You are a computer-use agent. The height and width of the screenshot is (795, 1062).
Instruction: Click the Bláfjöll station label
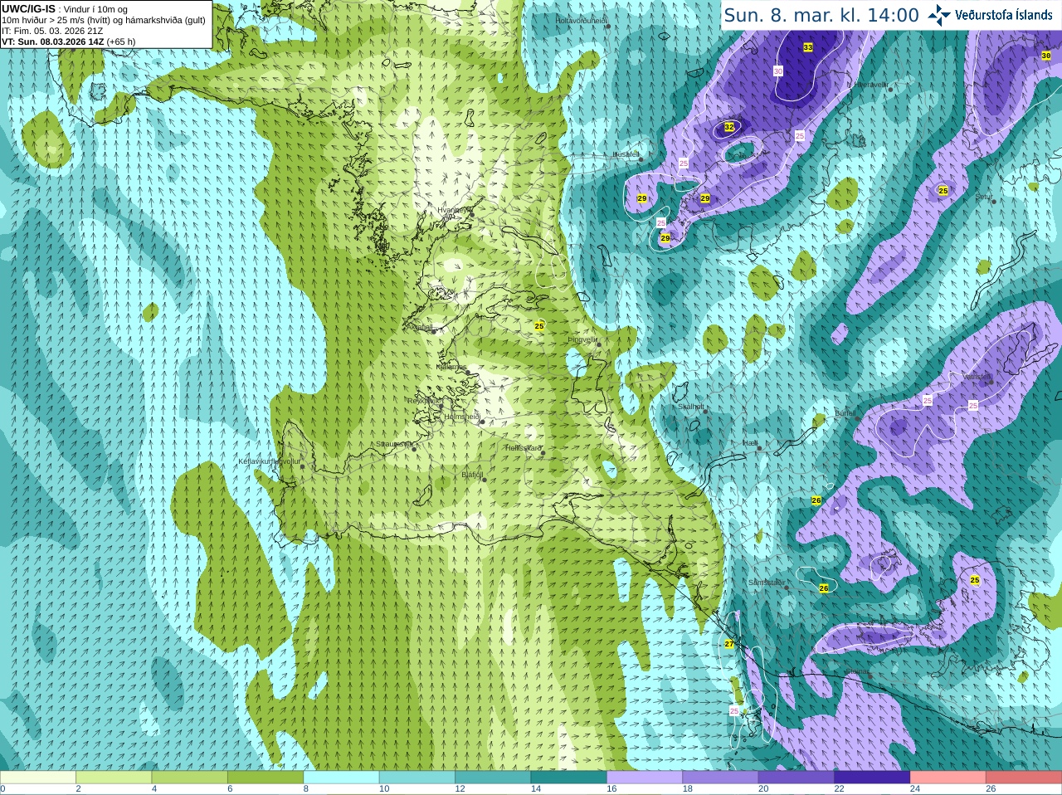pos(471,476)
